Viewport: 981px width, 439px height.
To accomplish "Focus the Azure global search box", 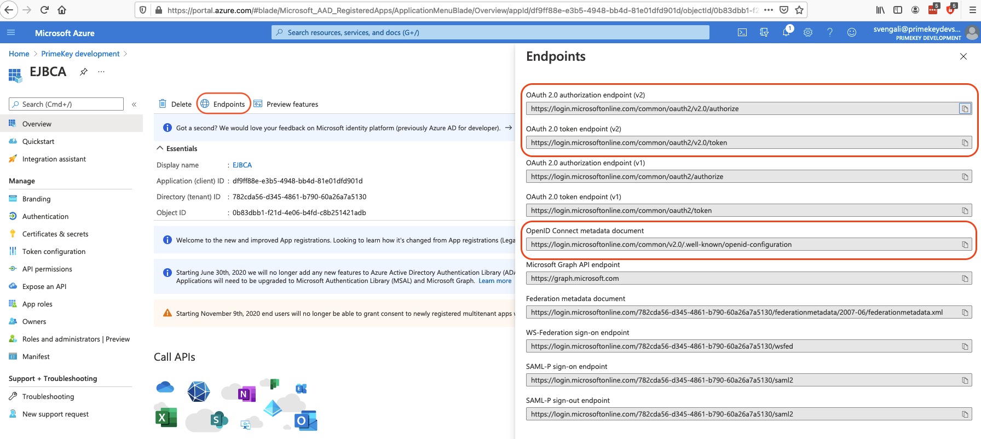I will [x=490, y=32].
